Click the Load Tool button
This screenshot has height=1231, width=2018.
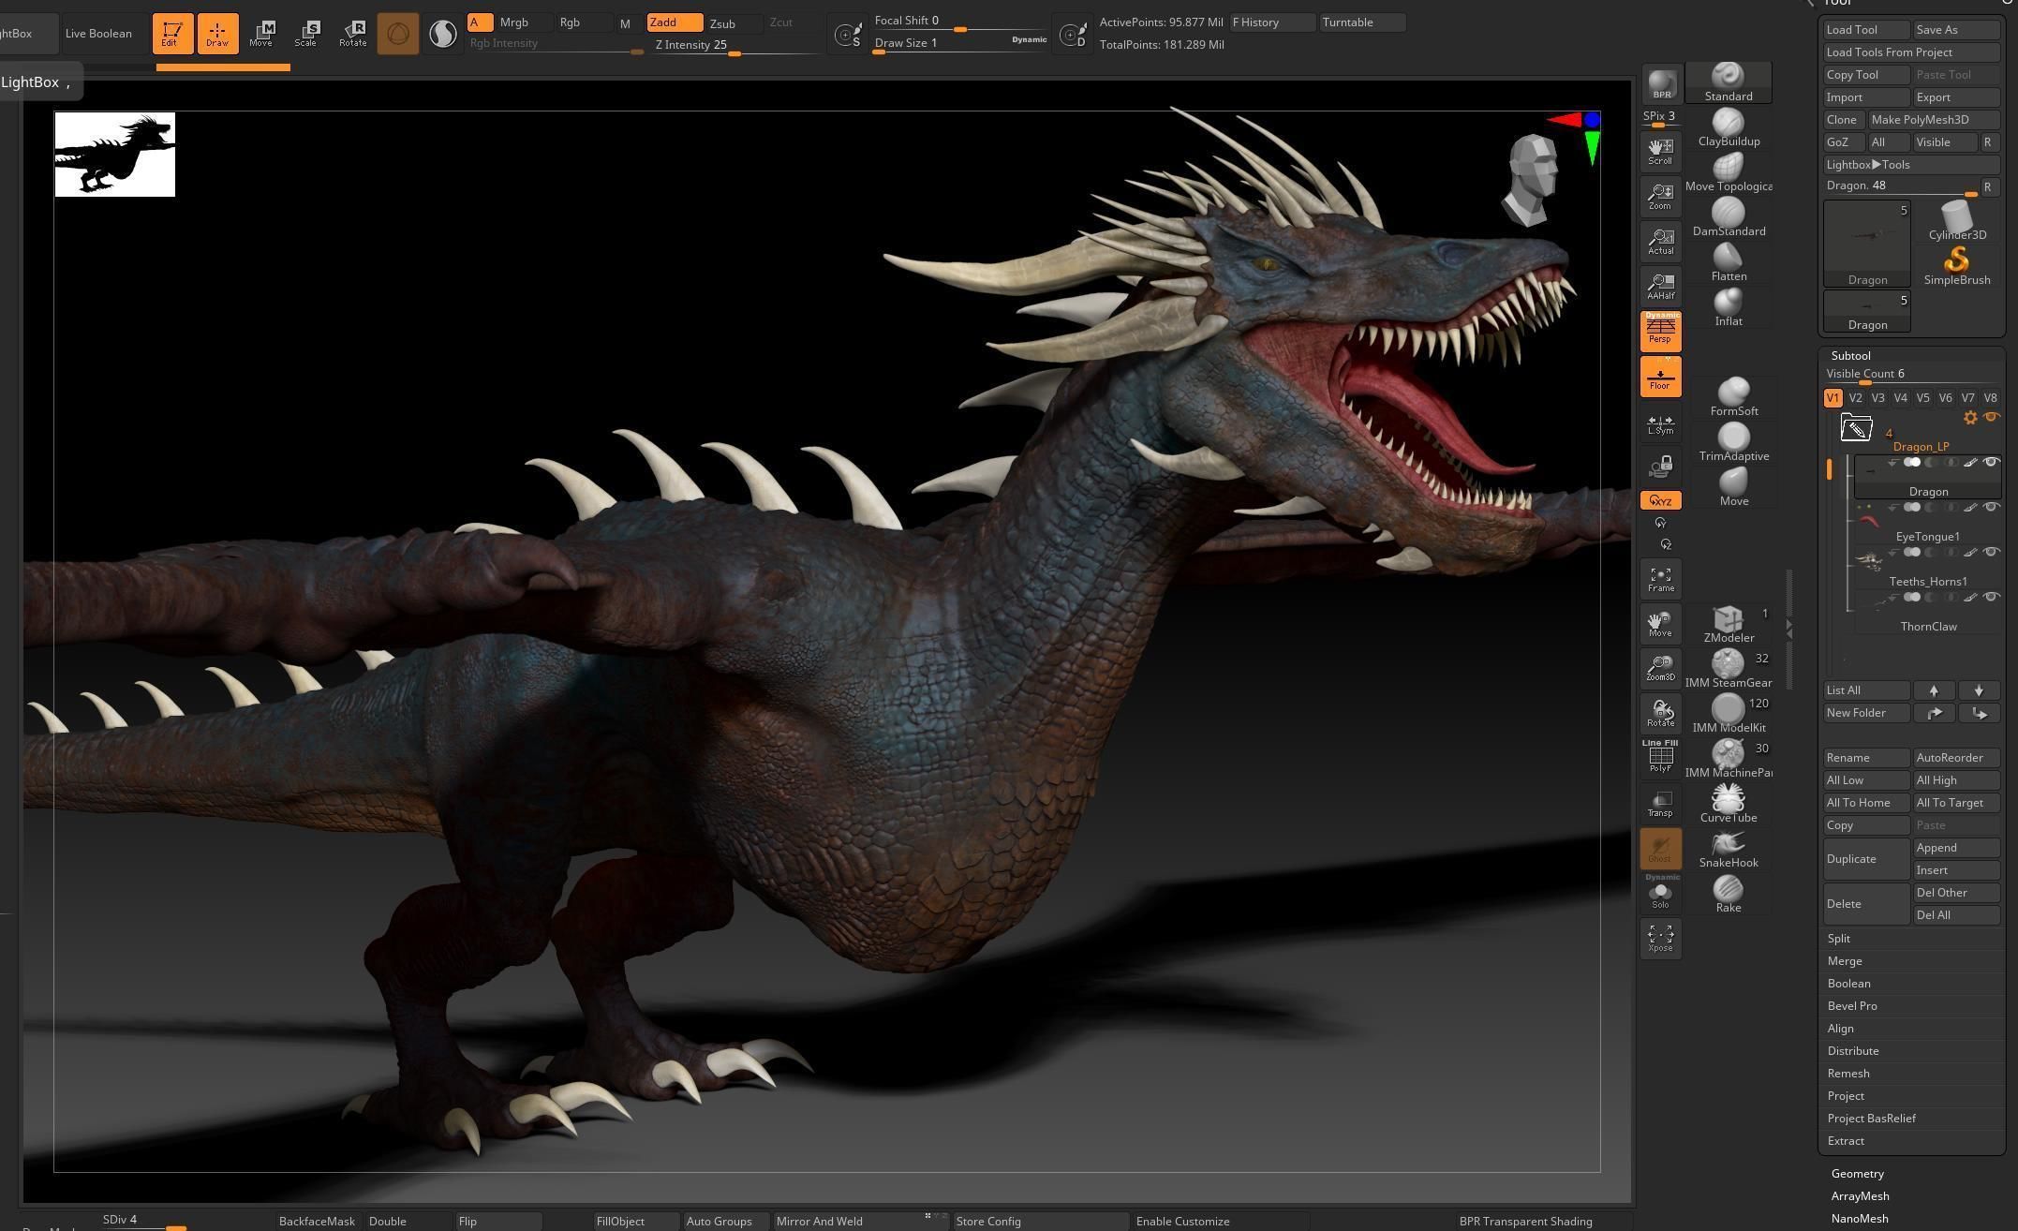(x=1866, y=30)
